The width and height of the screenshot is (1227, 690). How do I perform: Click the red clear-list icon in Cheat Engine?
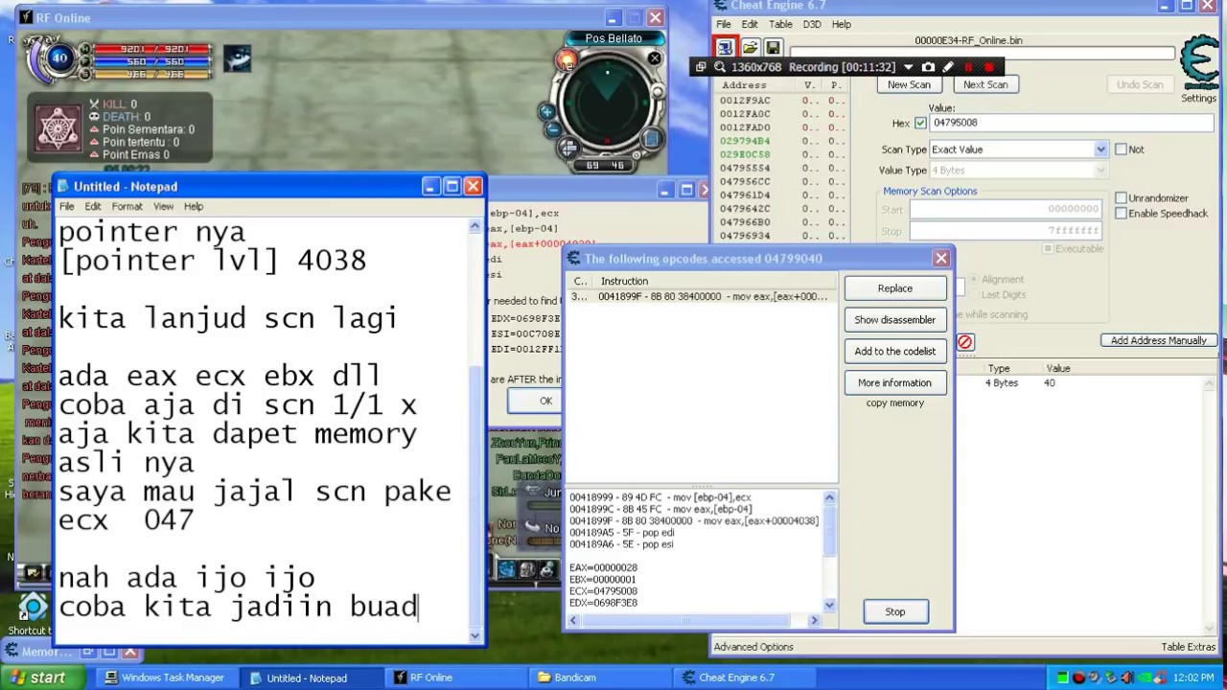964,342
